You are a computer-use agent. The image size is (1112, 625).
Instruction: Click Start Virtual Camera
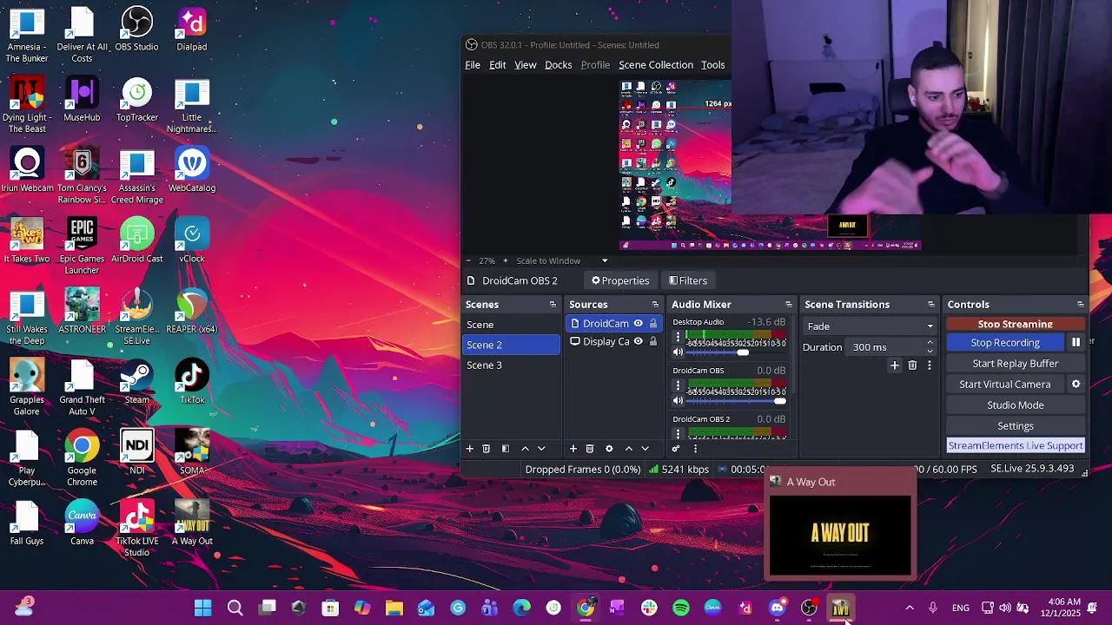1005,385
